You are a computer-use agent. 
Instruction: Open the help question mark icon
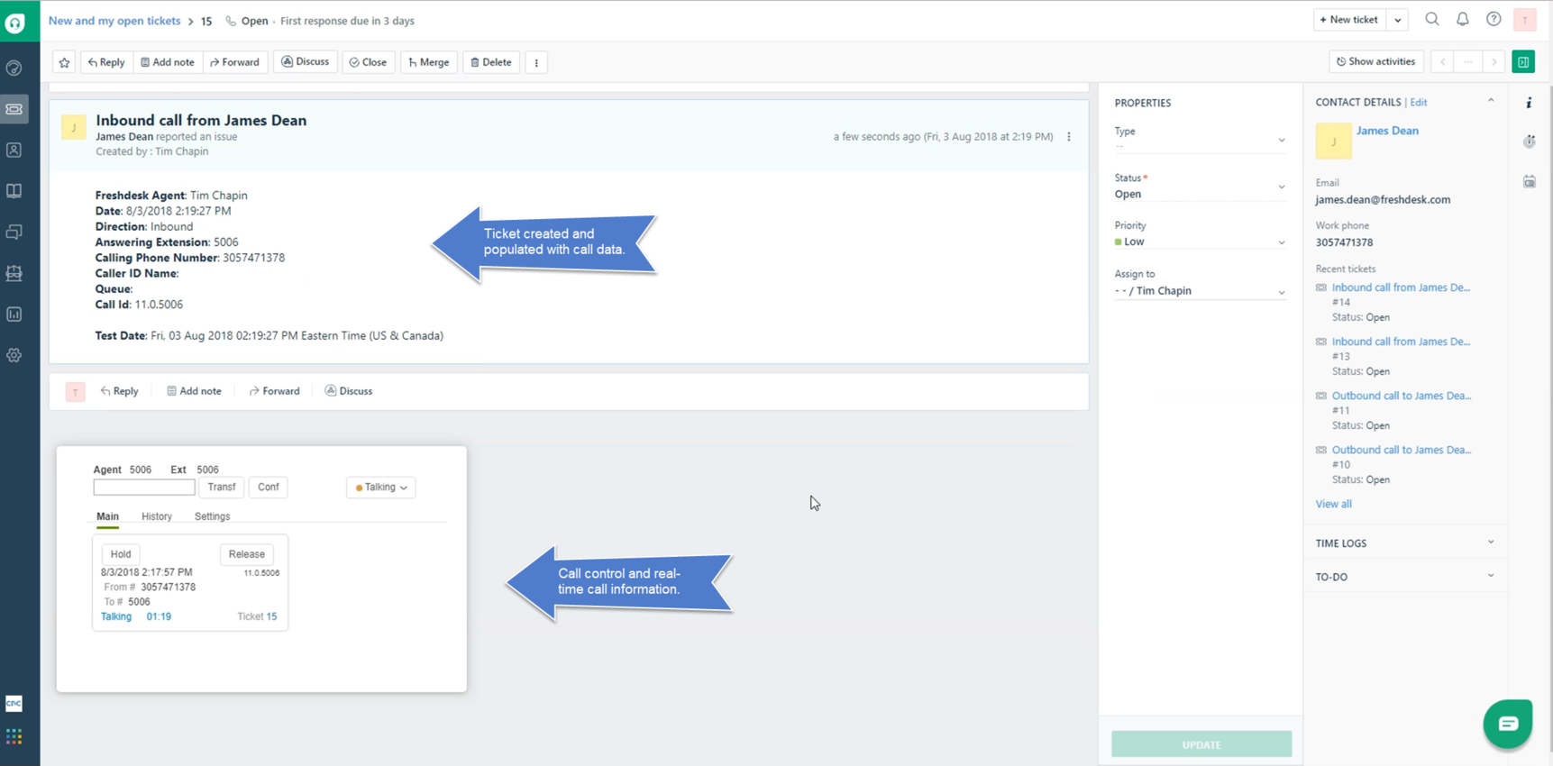(x=1493, y=20)
